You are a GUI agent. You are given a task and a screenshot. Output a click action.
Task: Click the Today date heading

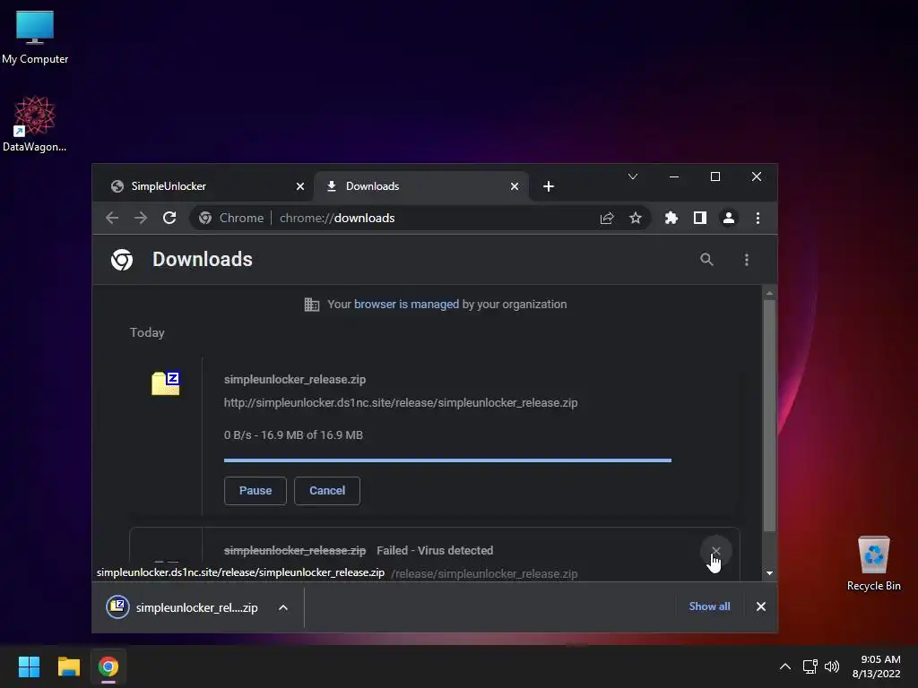pyautogui.click(x=147, y=332)
